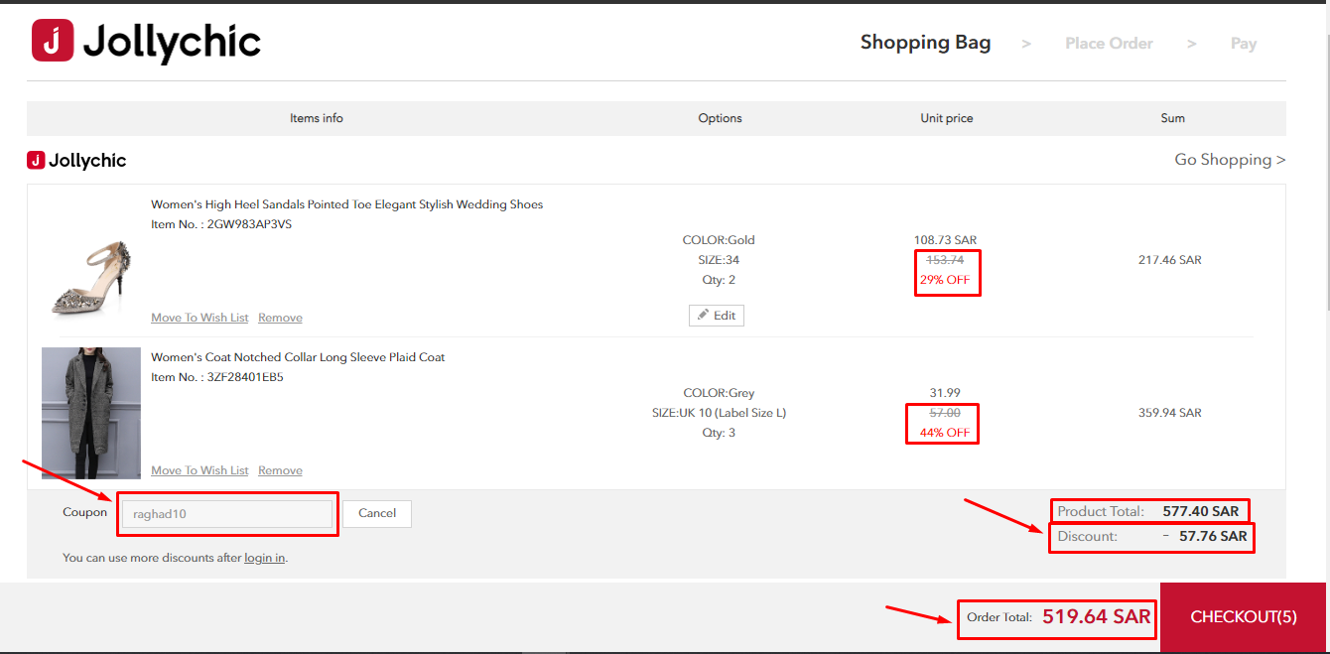Click item number 3ZF28401EB5
Image resolution: width=1330 pixels, height=654 pixels.
pos(244,377)
